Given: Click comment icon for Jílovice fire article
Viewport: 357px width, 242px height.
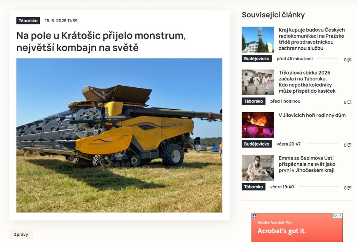Looking at the screenshot, I should click(x=349, y=145).
